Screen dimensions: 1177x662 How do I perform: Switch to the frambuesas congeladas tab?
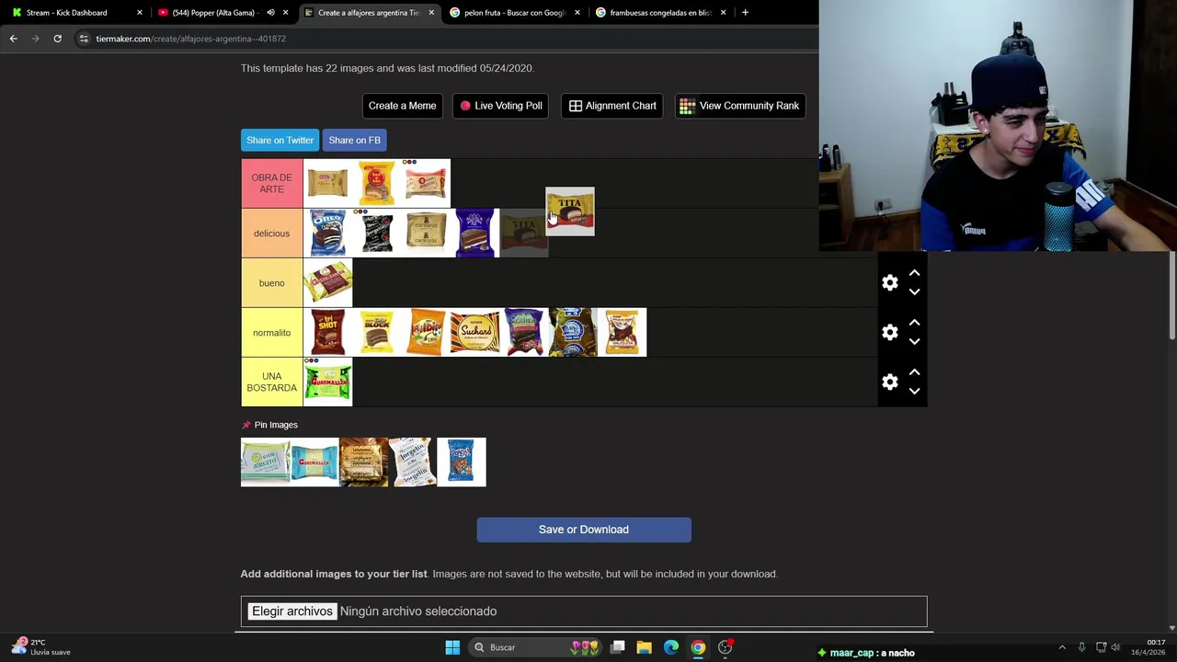tap(660, 13)
